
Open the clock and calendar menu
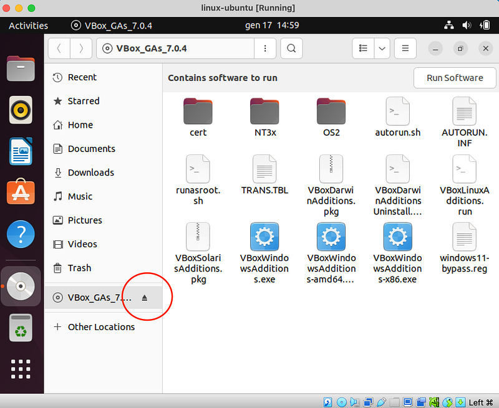tap(272, 26)
